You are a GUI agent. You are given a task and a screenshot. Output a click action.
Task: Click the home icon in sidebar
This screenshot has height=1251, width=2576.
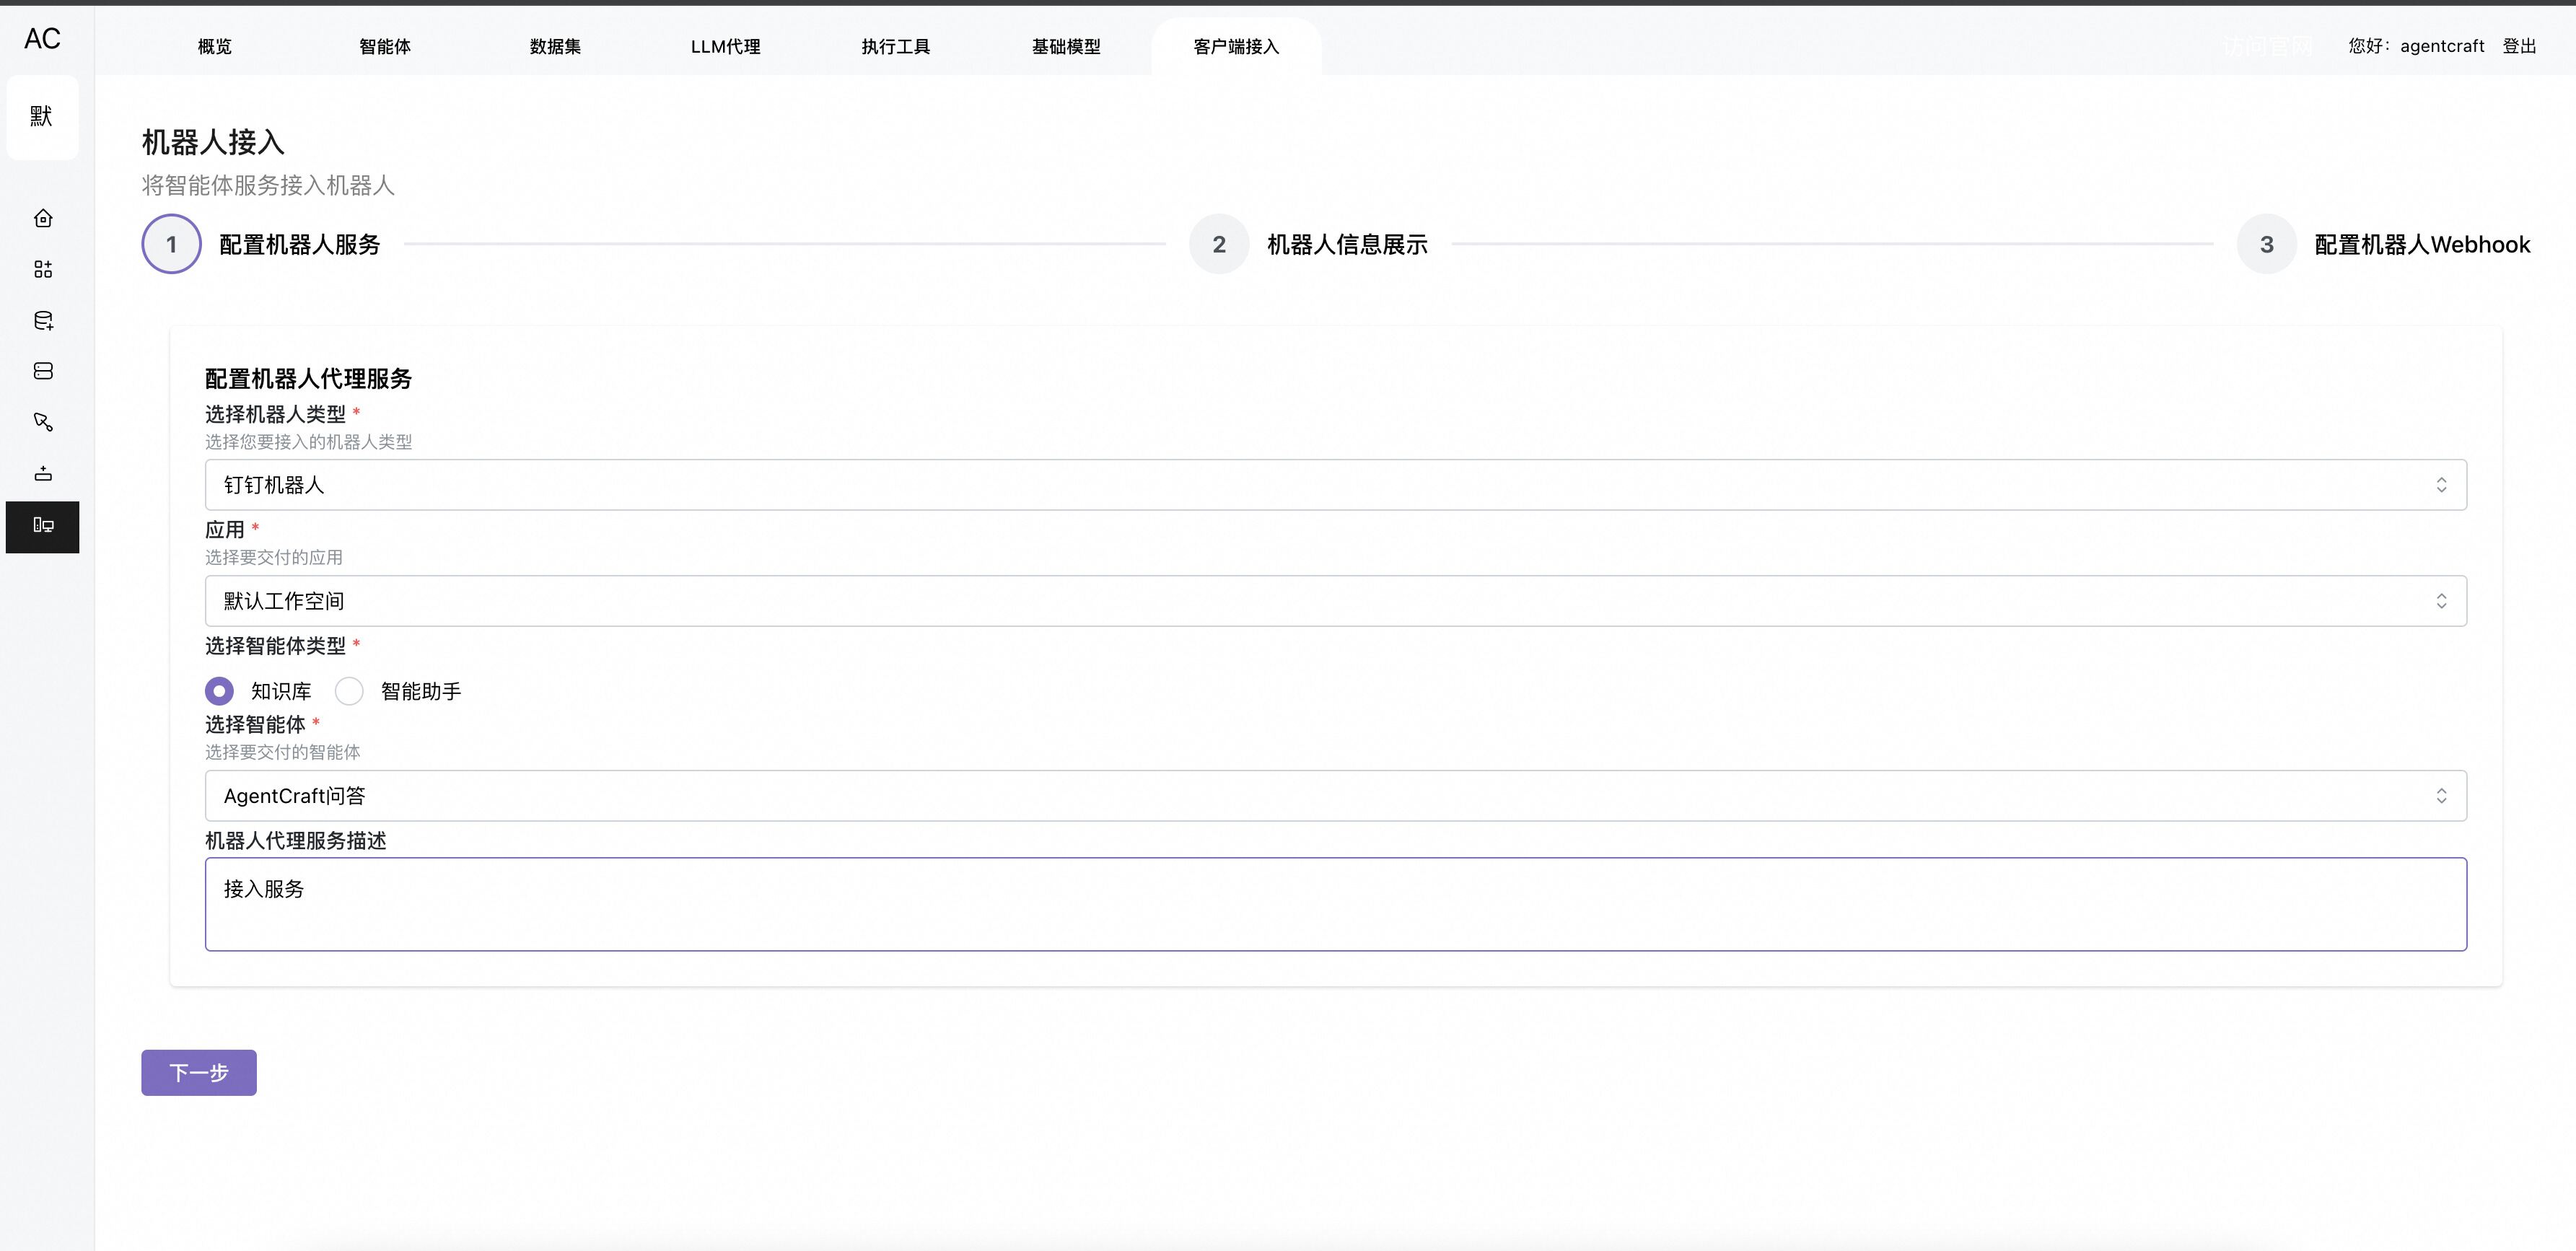click(x=43, y=218)
